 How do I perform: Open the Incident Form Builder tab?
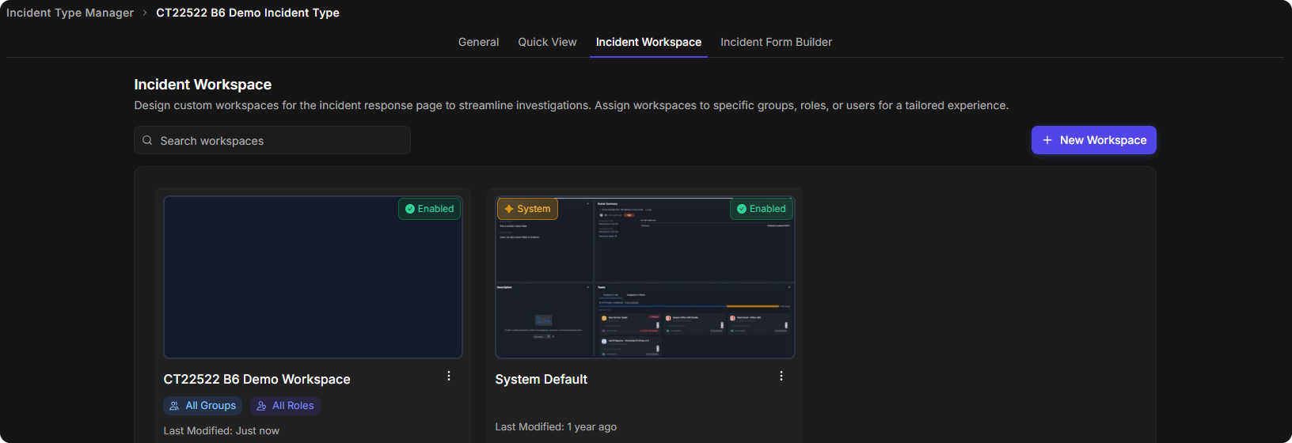(x=776, y=42)
